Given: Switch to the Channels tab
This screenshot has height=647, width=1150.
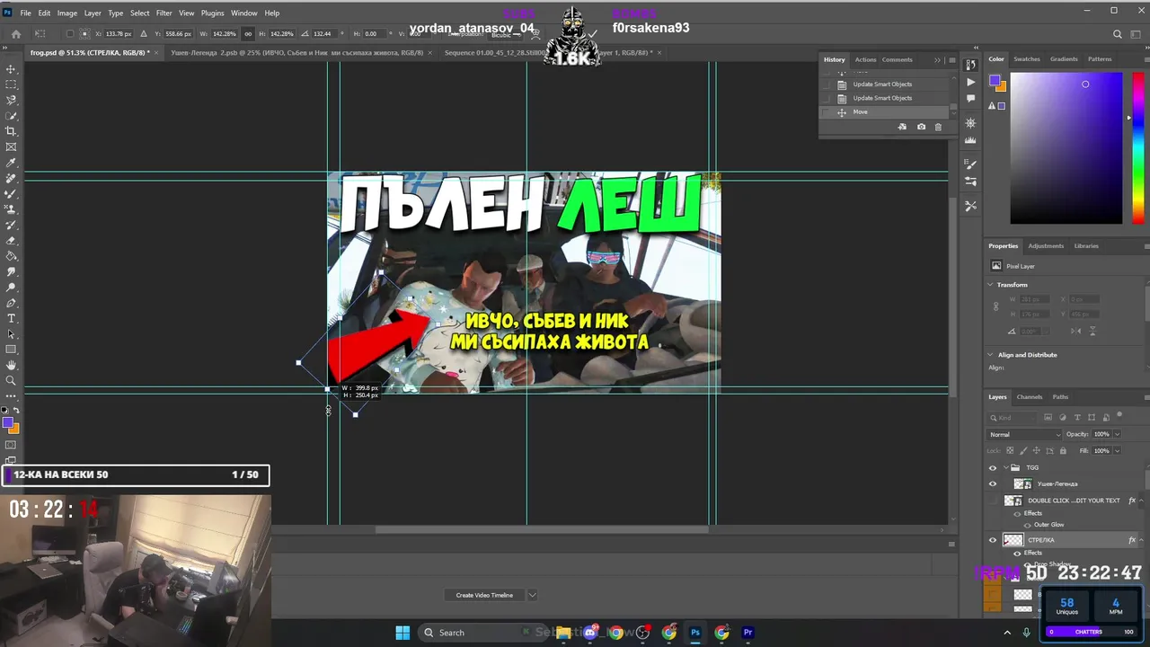Looking at the screenshot, I should point(1030,397).
